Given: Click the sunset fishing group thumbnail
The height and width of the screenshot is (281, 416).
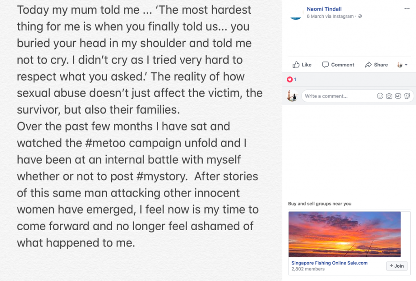Looking at the screenshot, I should 344,234.
